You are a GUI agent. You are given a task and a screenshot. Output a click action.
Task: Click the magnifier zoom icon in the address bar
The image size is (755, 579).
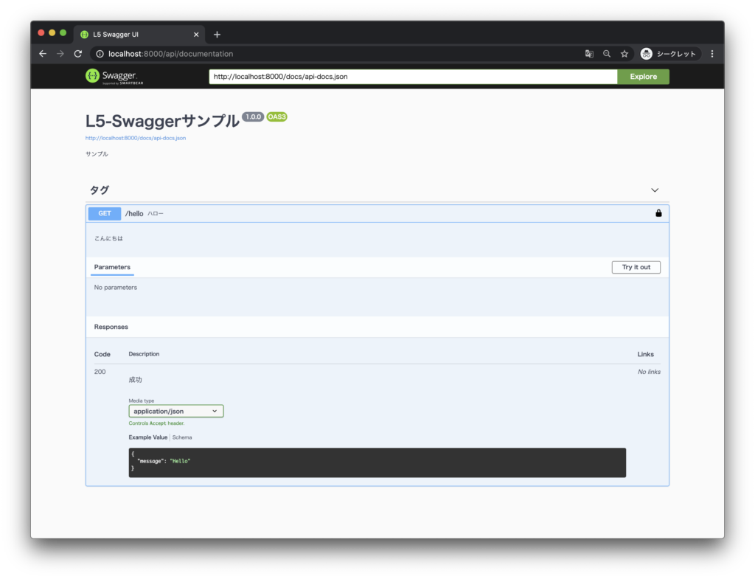click(x=606, y=53)
